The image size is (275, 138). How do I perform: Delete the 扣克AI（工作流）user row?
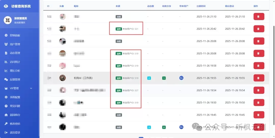pyautogui.click(x=259, y=78)
